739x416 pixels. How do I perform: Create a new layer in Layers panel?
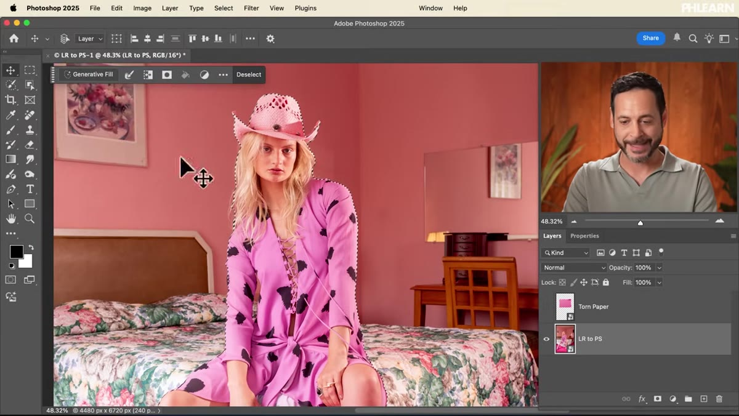coord(704,399)
